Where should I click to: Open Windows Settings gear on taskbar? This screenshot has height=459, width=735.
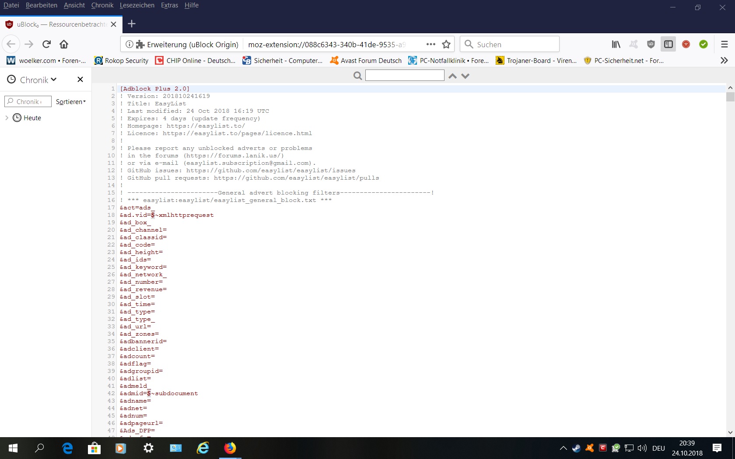pos(148,448)
